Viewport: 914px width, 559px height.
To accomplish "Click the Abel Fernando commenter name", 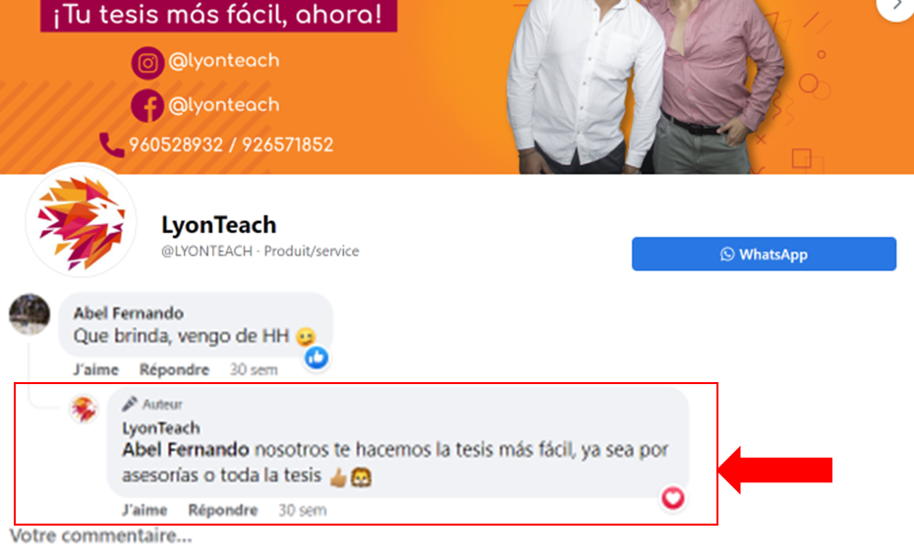I will tap(128, 313).
